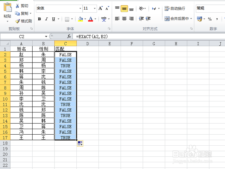Screen dimensions: 225x169
Task: Apply comma style
Action: pyautogui.click(x=217, y=19)
